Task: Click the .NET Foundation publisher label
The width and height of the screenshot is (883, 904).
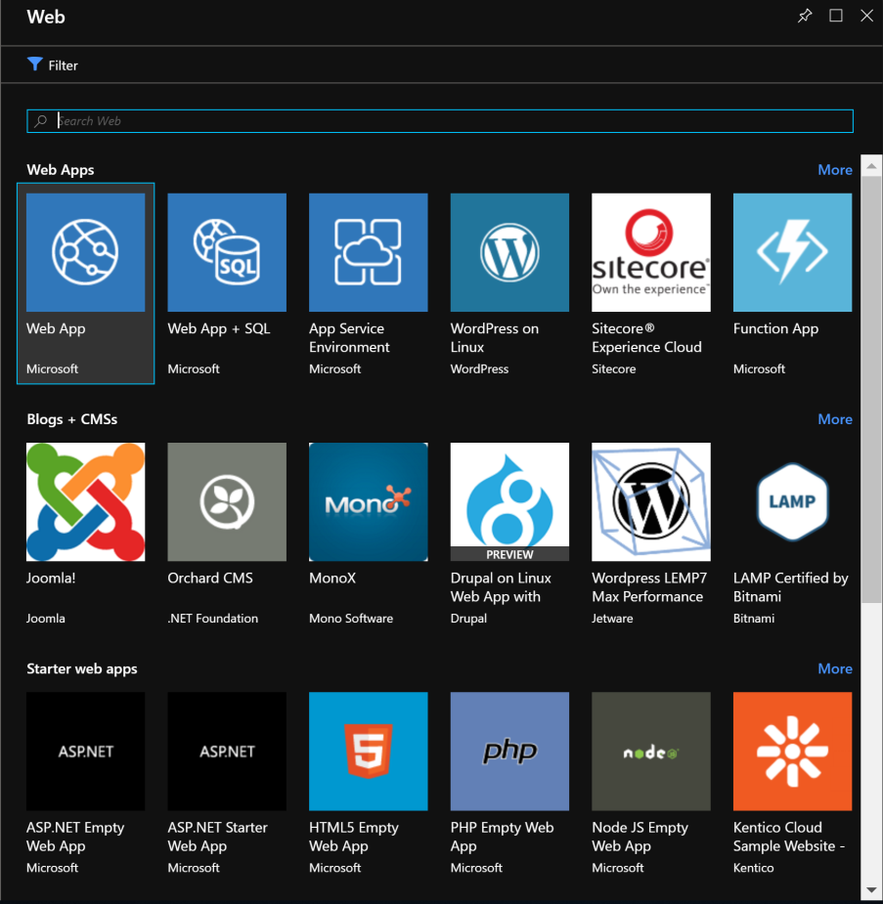Action: pyautogui.click(x=213, y=619)
